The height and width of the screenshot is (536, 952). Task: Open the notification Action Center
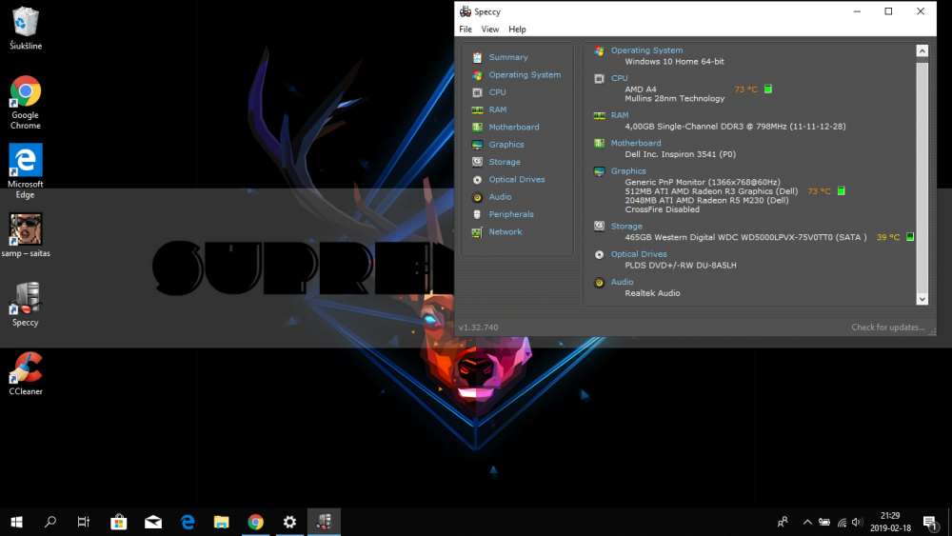pyautogui.click(x=930, y=522)
